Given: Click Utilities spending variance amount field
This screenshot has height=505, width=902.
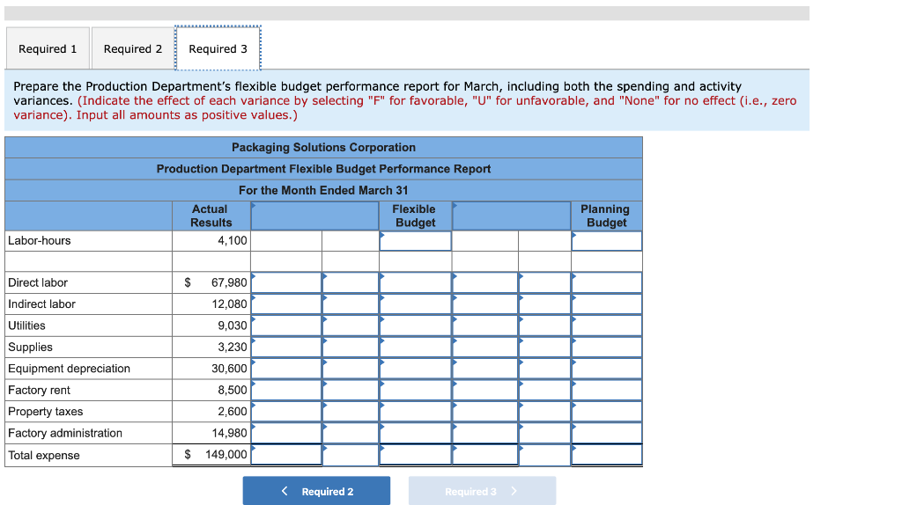Looking at the screenshot, I should [x=286, y=326].
